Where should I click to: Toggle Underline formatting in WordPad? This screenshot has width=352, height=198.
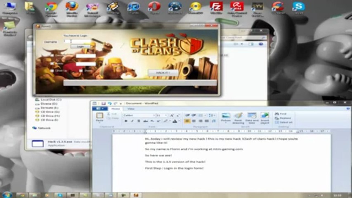click(x=139, y=121)
